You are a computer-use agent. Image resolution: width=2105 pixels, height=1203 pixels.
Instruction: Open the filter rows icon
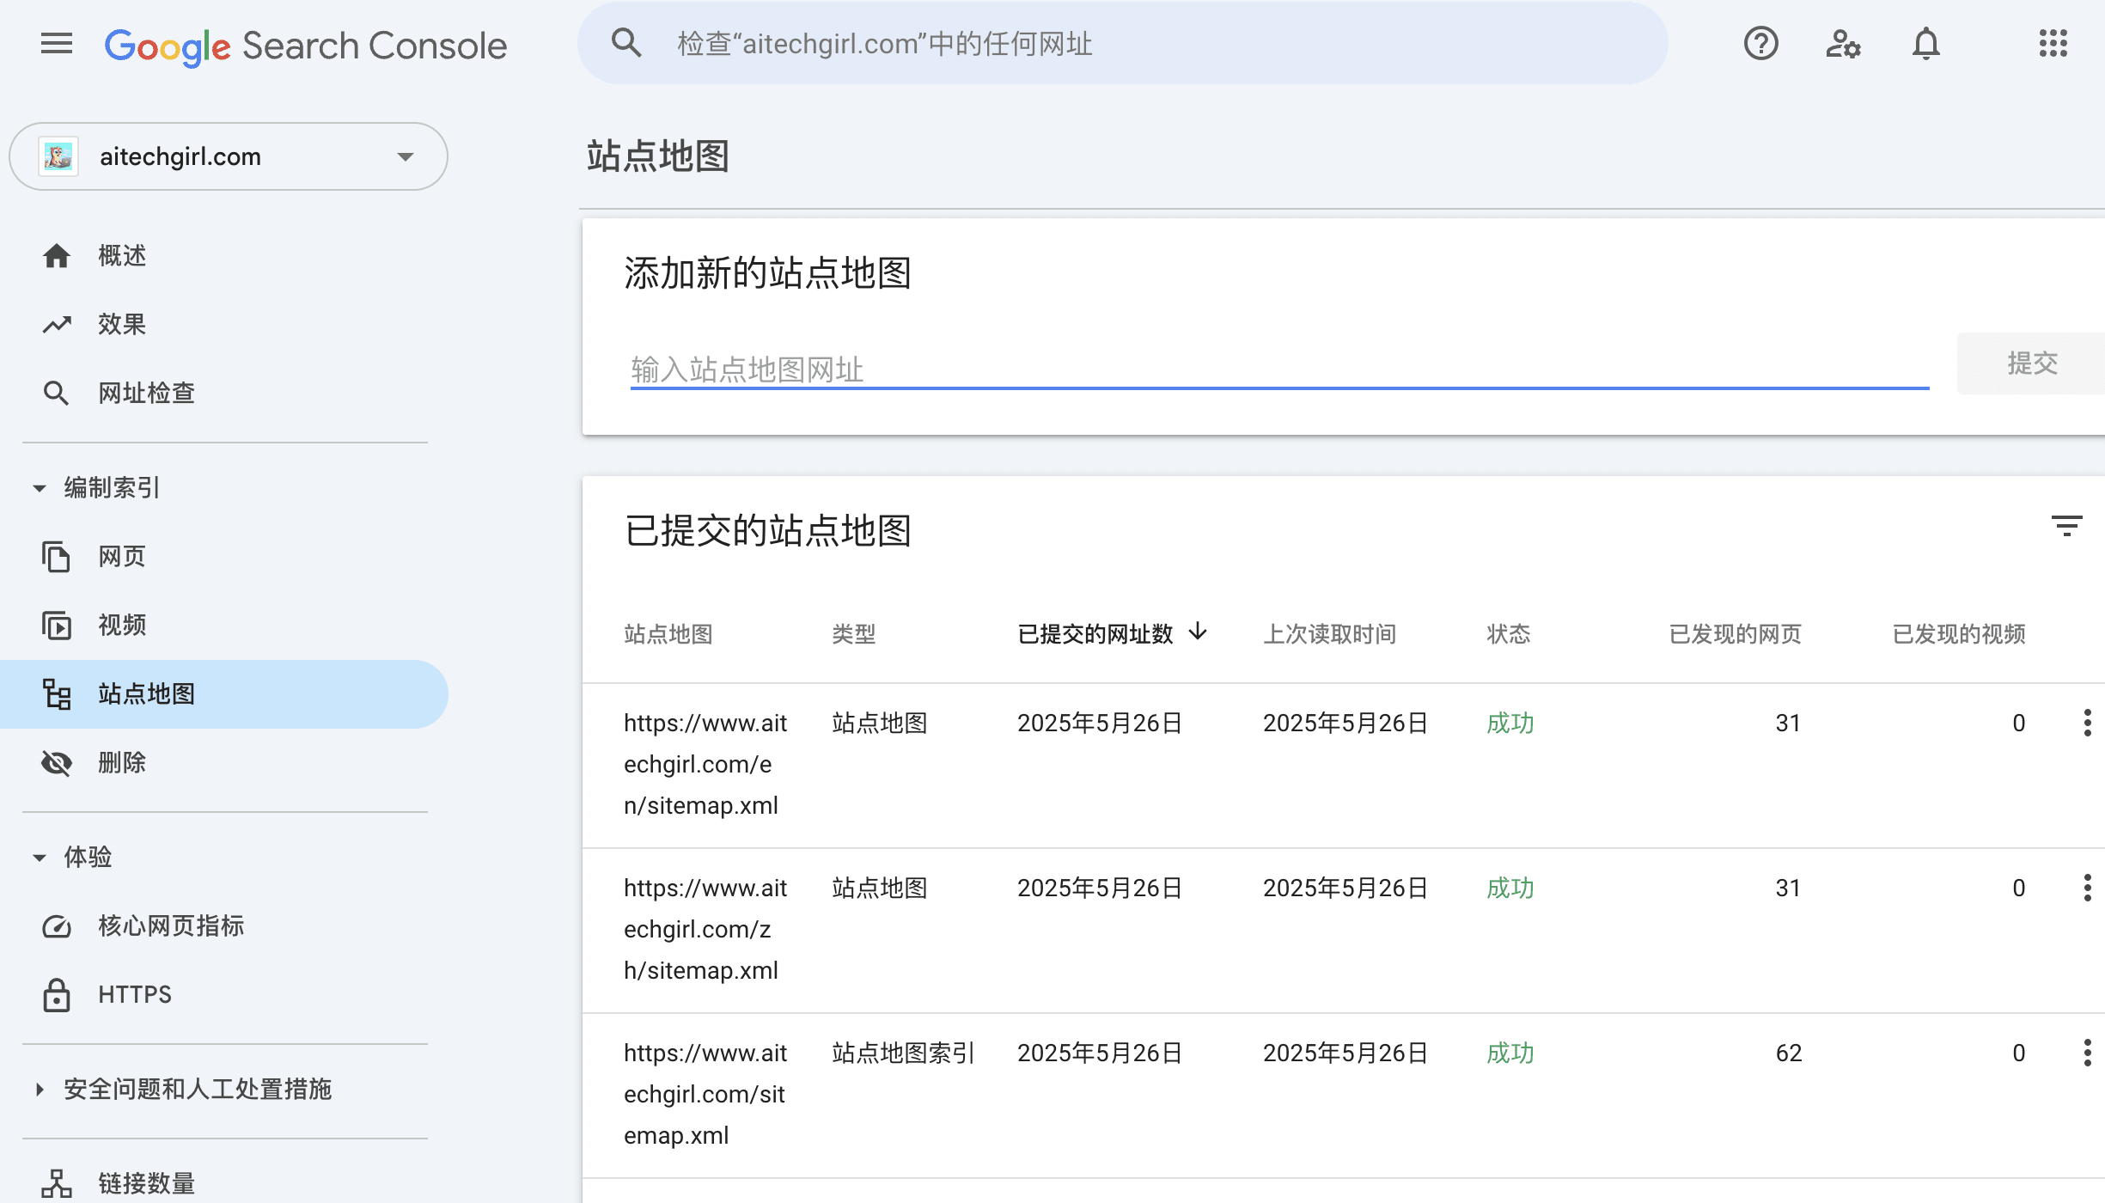(2066, 526)
